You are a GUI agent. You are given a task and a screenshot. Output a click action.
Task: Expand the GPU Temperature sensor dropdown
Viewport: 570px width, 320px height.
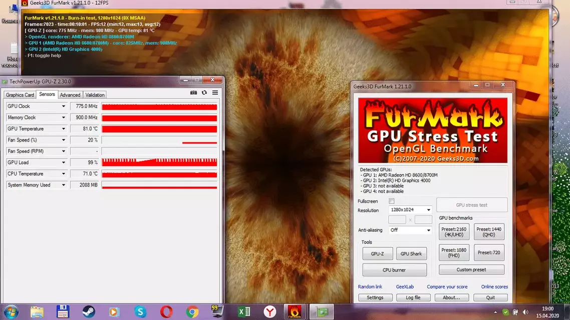tap(64, 129)
